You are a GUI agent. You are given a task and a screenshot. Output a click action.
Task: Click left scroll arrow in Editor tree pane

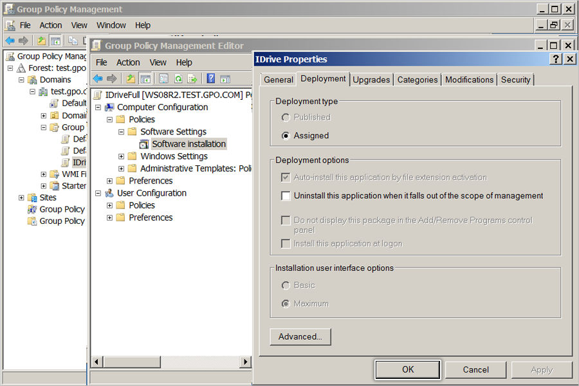[96, 362]
